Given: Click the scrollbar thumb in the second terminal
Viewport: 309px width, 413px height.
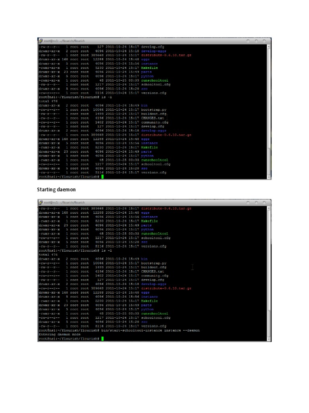Looking at the screenshot, I should 268,324.
